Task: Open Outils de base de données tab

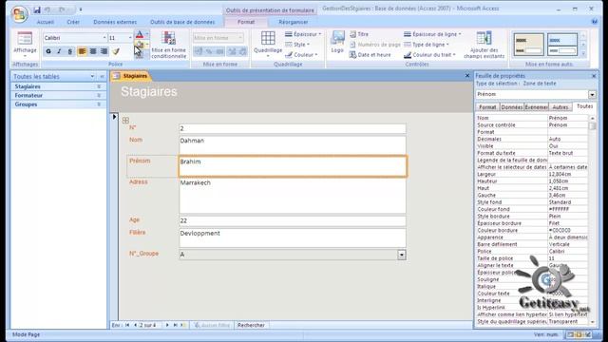Action: pyautogui.click(x=182, y=22)
